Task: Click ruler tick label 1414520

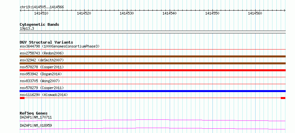Action: point(84,13)
